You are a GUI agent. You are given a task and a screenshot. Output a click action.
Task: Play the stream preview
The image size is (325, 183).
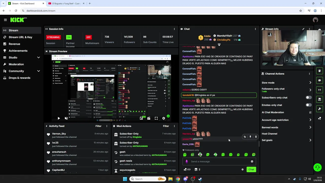tap(59, 118)
